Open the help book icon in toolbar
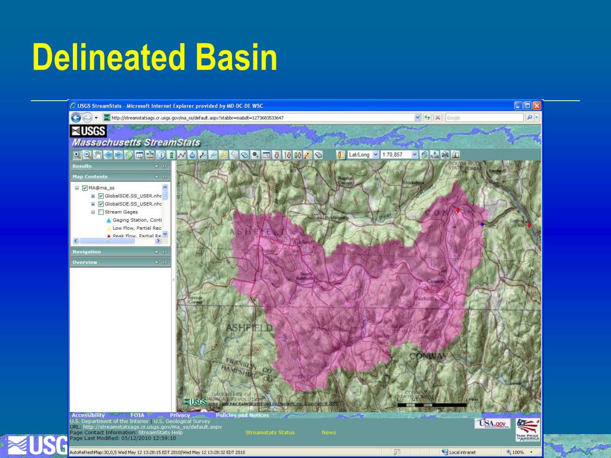The width and height of the screenshot is (611, 458). (x=455, y=154)
